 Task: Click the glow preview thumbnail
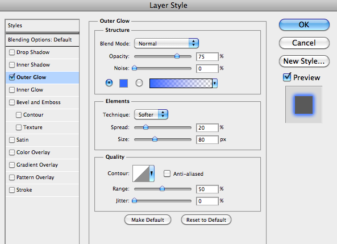[303, 105]
